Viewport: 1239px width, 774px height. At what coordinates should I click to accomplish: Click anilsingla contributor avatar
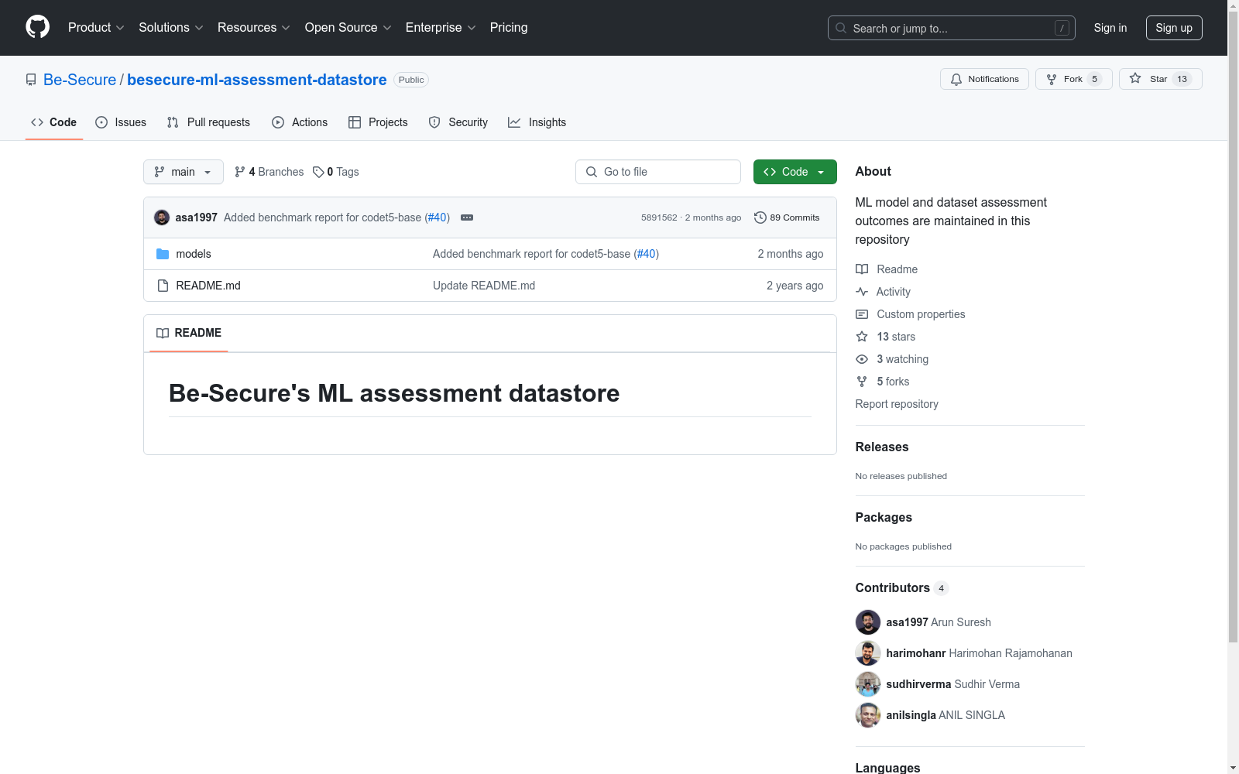coord(868,715)
